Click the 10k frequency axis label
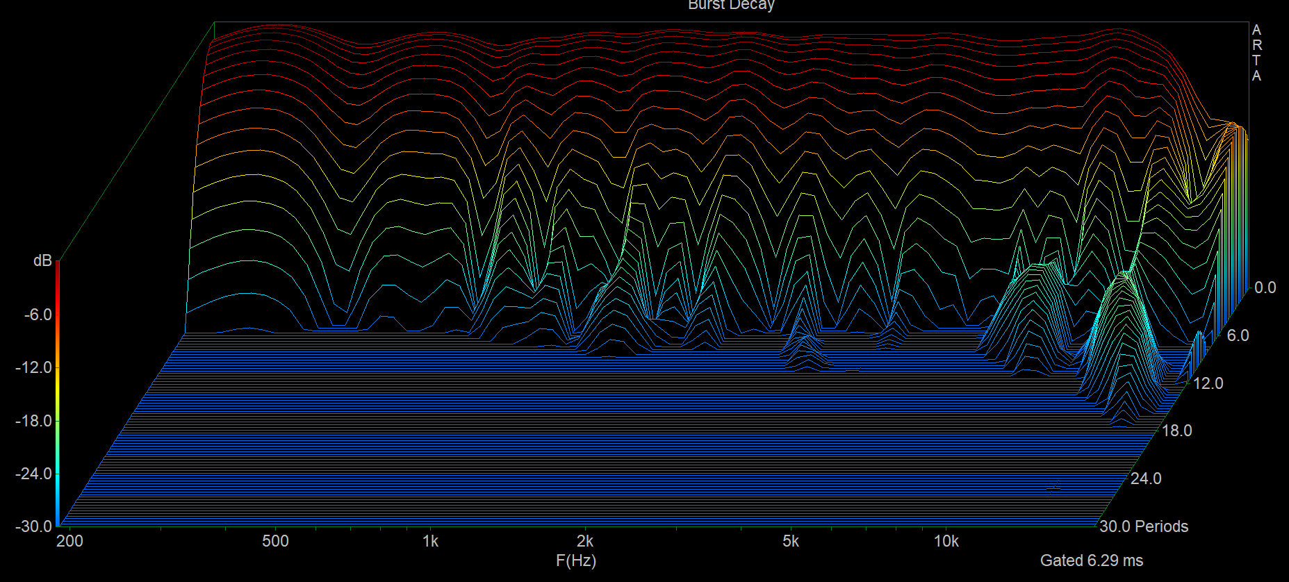The width and height of the screenshot is (1289, 582). [x=946, y=541]
